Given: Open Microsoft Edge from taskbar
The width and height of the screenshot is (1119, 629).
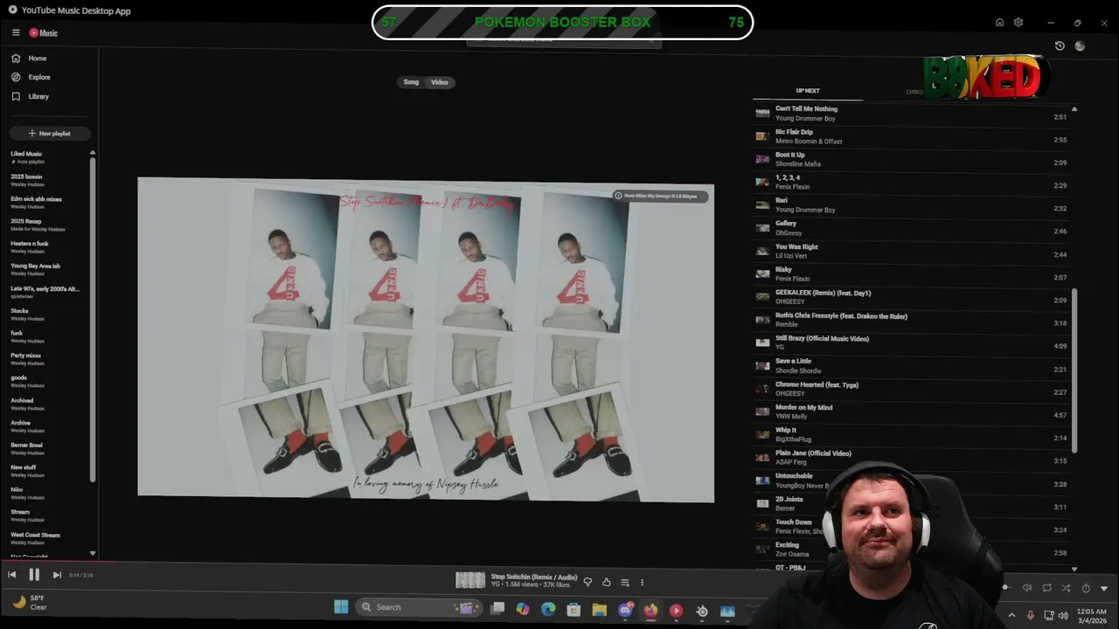Looking at the screenshot, I should tap(548, 609).
